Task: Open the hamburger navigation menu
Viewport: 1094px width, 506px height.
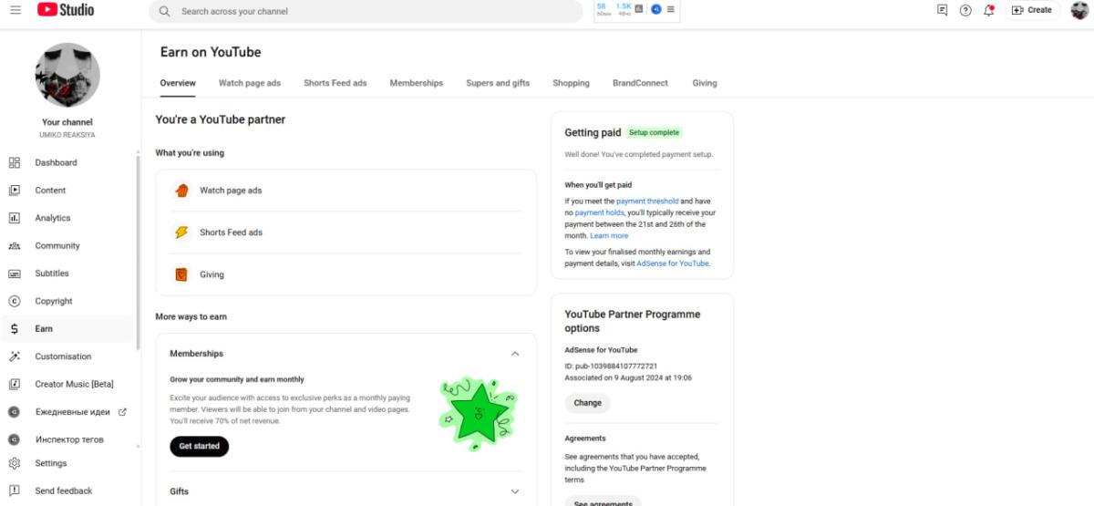Action: pyautogui.click(x=15, y=10)
